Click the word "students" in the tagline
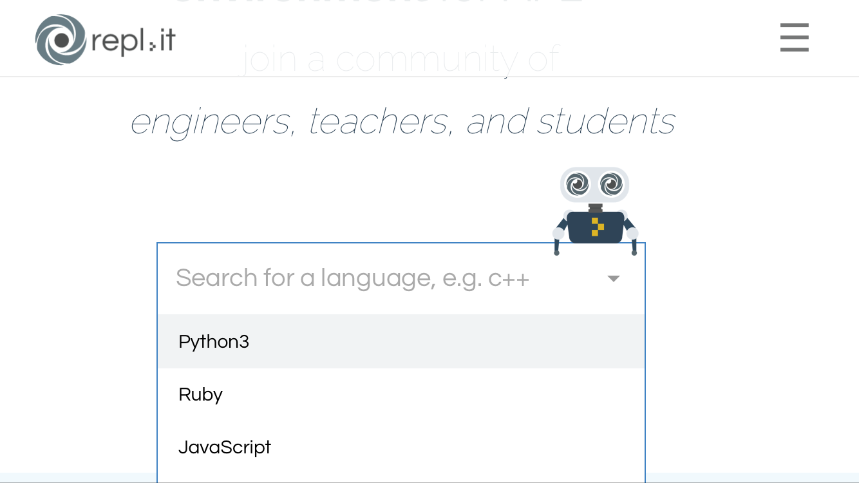Image resolution: width=859 pixels, height=483 pixels. 606,121
